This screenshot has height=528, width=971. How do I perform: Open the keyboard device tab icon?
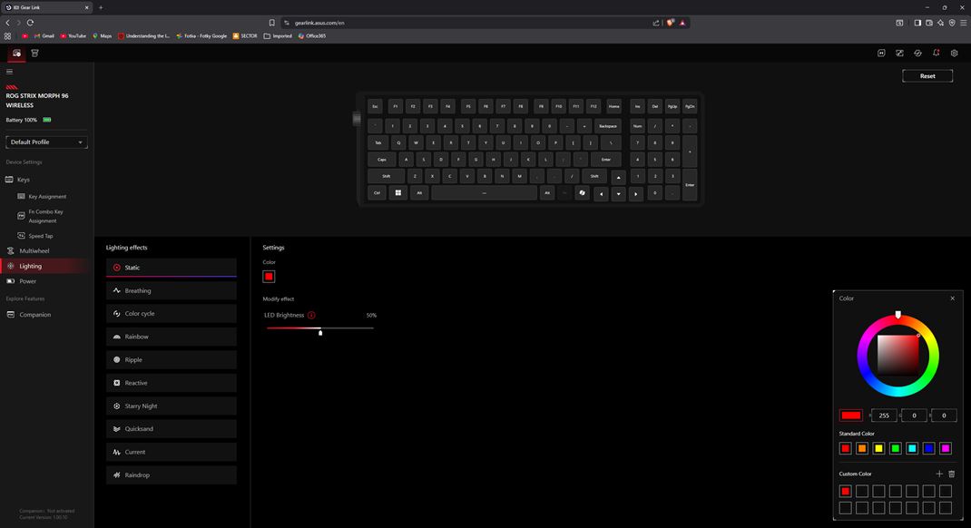[x=16, y=54]
